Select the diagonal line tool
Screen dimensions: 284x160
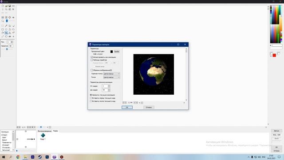pos(3,36)
